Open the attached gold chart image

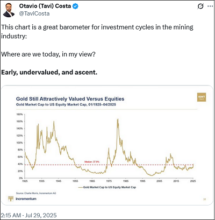pyautogui.click(x=107, y=145)
